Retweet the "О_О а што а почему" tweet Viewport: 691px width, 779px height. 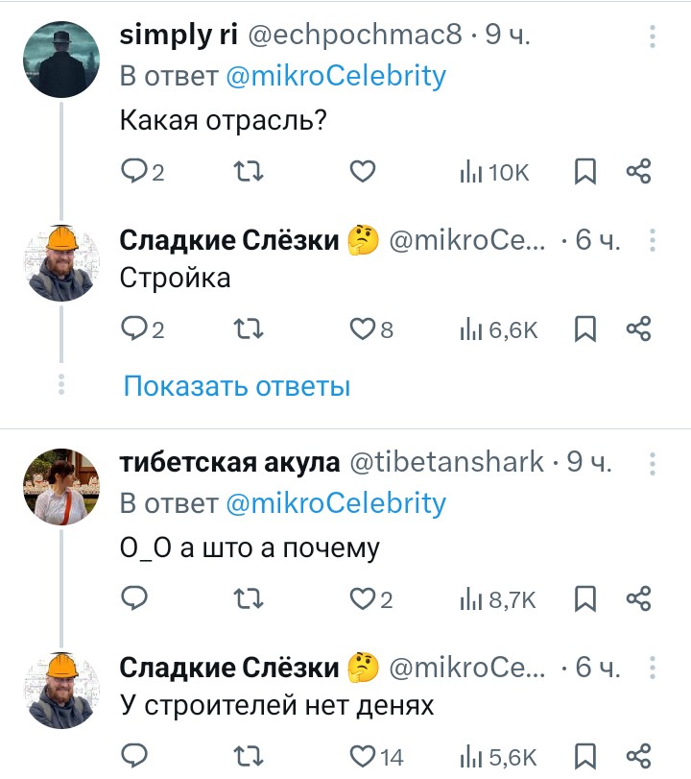pyautogui.click(x=250, y=599)
